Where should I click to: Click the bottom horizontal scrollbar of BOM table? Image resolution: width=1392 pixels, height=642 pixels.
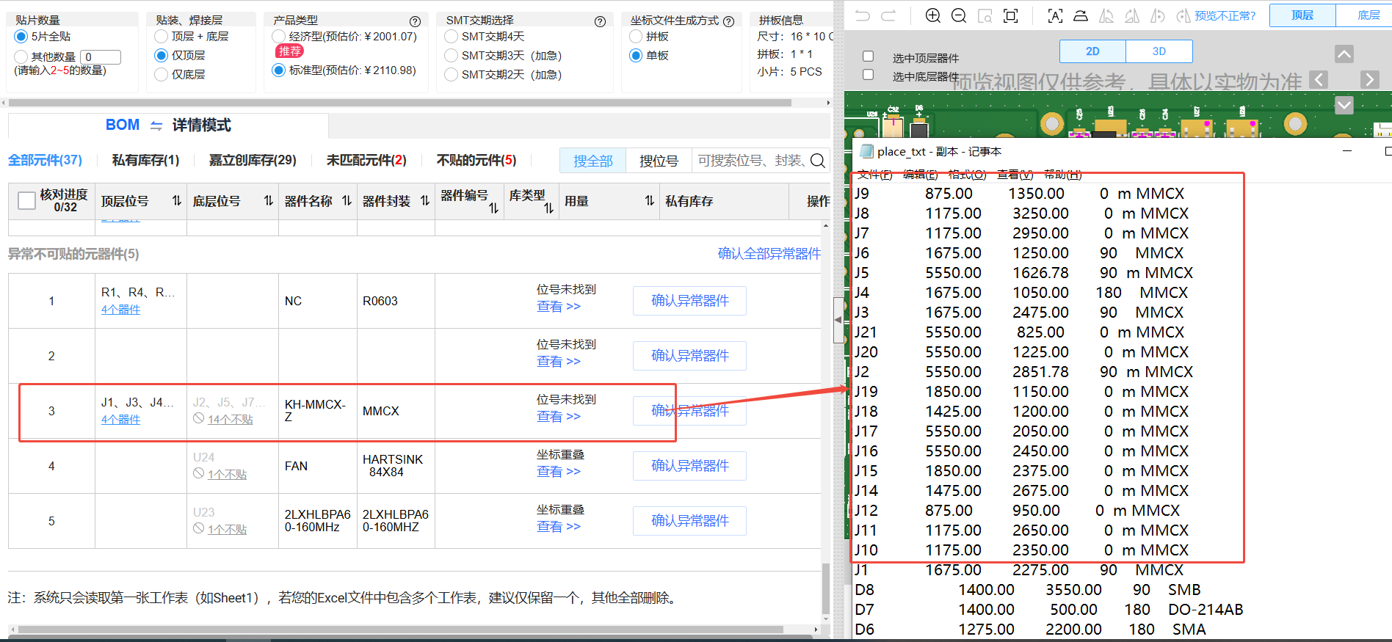click(401, 630)
